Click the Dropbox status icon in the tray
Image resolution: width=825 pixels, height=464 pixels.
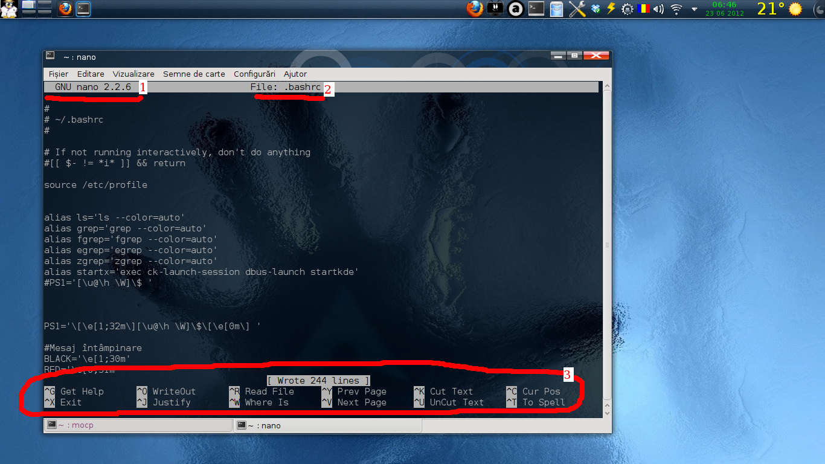tap(596, 9)
